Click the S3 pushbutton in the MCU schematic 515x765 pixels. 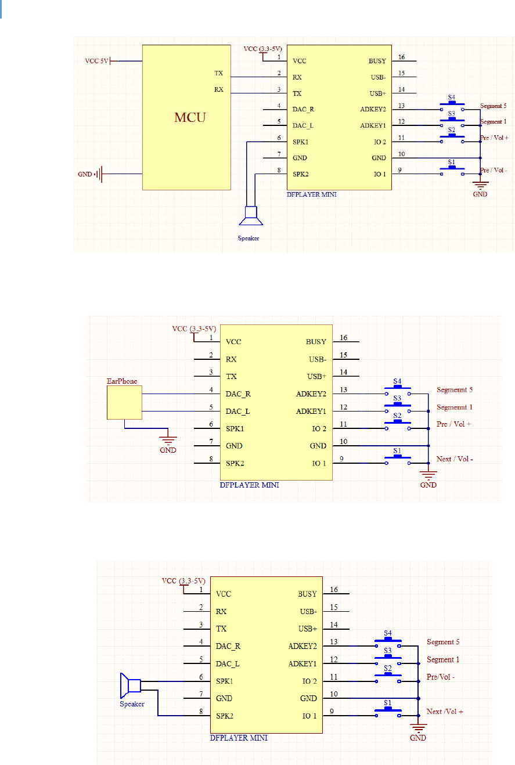[451, 123]
